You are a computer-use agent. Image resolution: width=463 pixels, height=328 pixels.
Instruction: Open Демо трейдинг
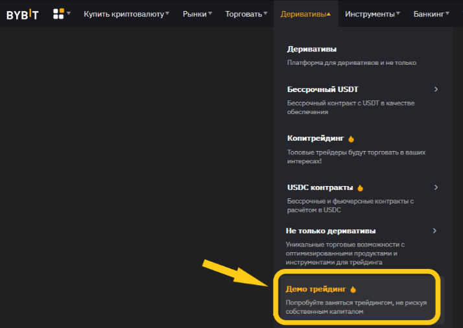316,289
